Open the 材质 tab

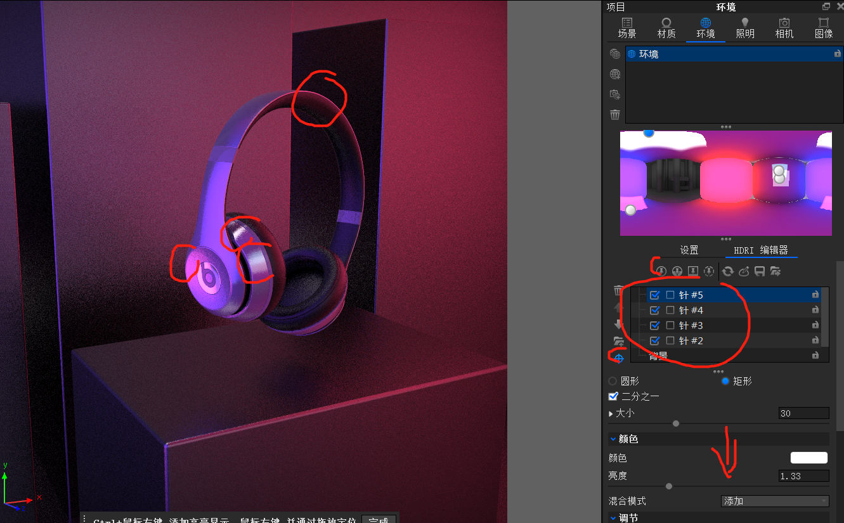pos(666,28)
